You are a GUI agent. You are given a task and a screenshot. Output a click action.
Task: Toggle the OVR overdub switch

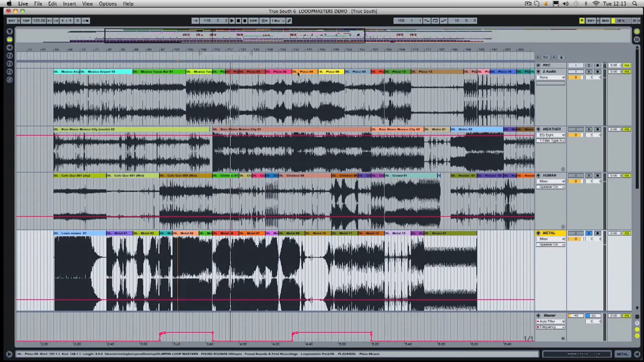(x=253, y=21)
